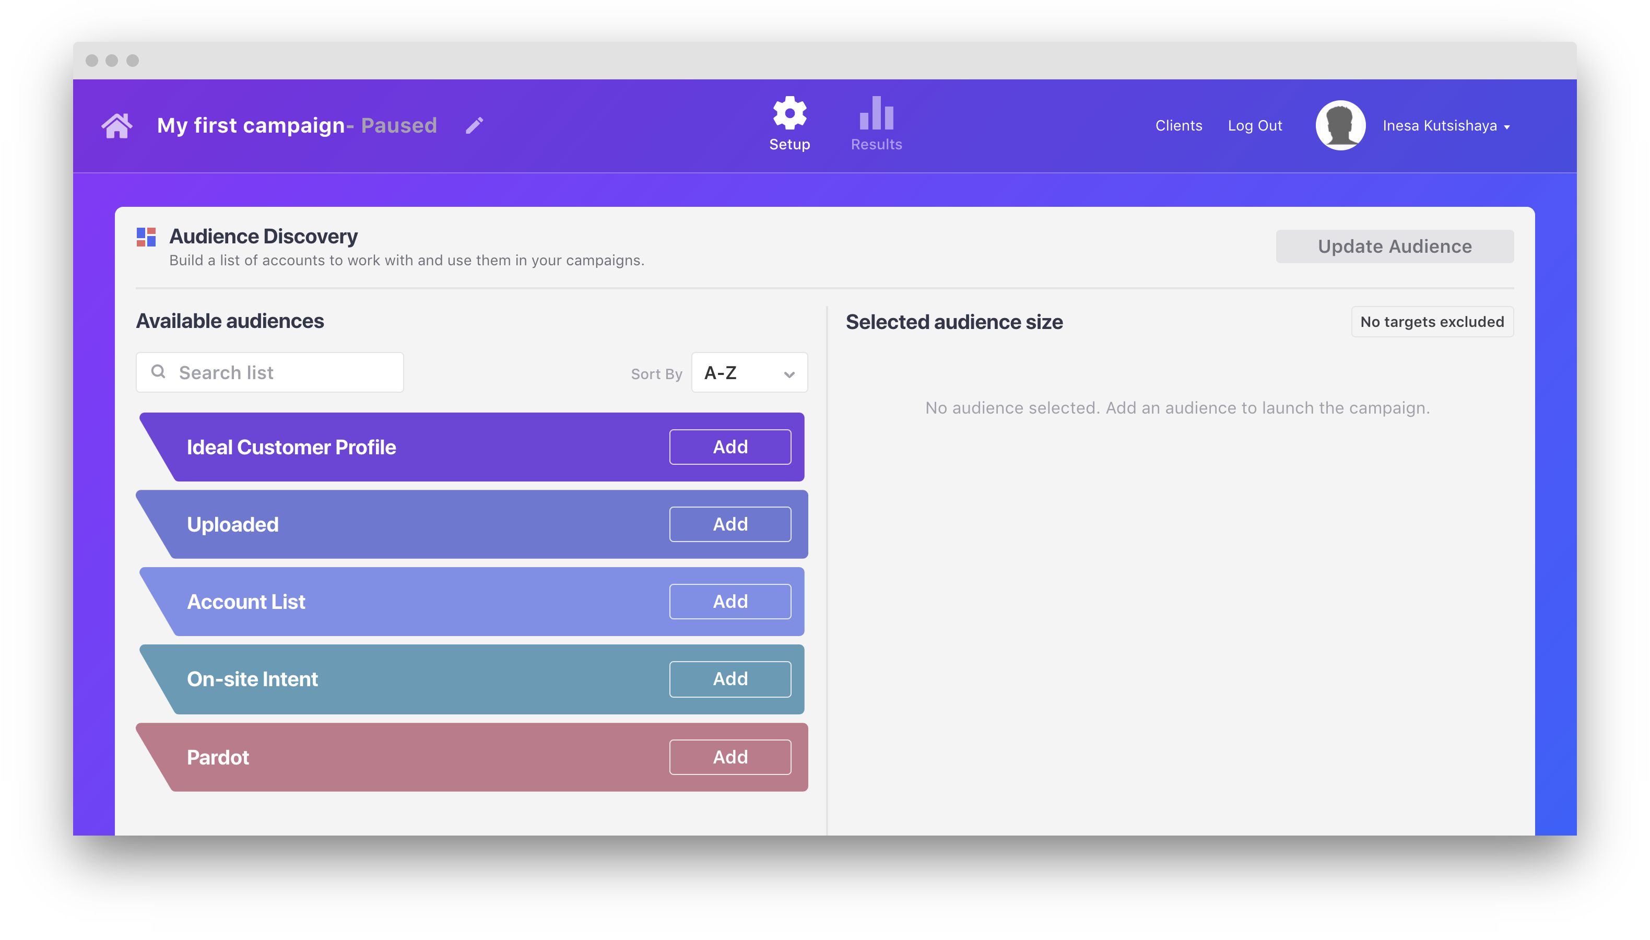The height and width of the screenshot is (940, 1650).
Task: Click the pencil edit campaign name icon
Action: click(475, 125)
